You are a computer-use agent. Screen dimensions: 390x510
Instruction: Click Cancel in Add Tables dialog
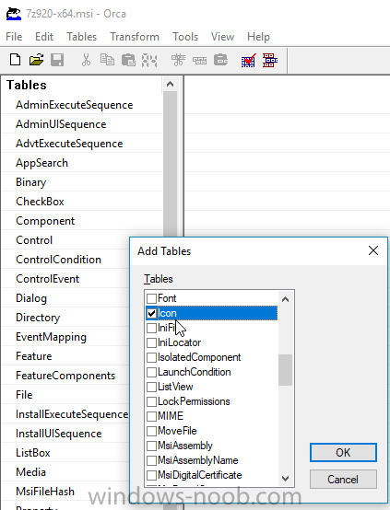343,479
